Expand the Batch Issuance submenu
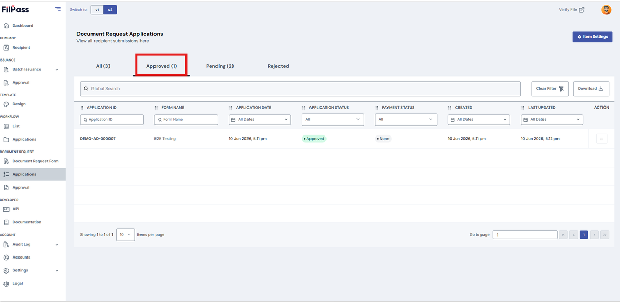The image size is (620, 302). 57,70
